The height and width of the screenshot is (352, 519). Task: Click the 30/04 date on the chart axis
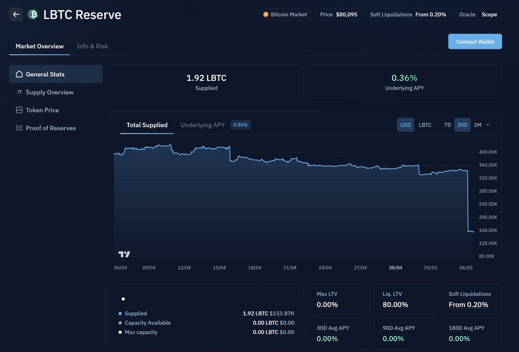pos(395,268)
